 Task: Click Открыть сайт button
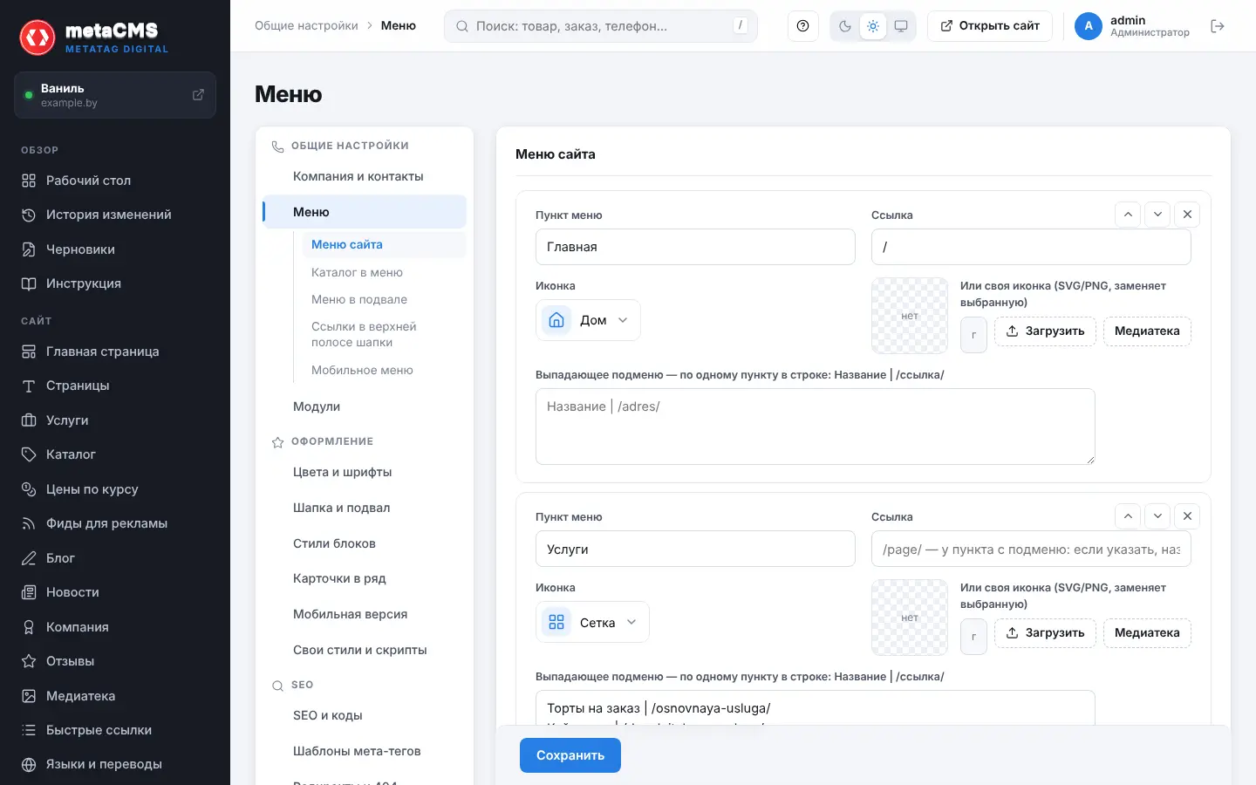[990, 26]
